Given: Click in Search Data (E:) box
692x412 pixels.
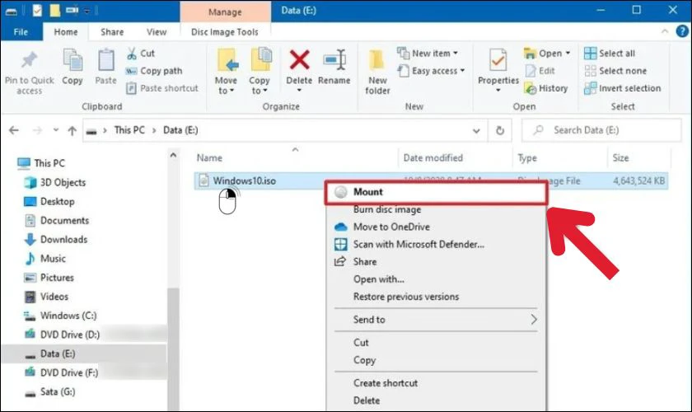Looking at the screenshot, I should (x=601, y=130).
